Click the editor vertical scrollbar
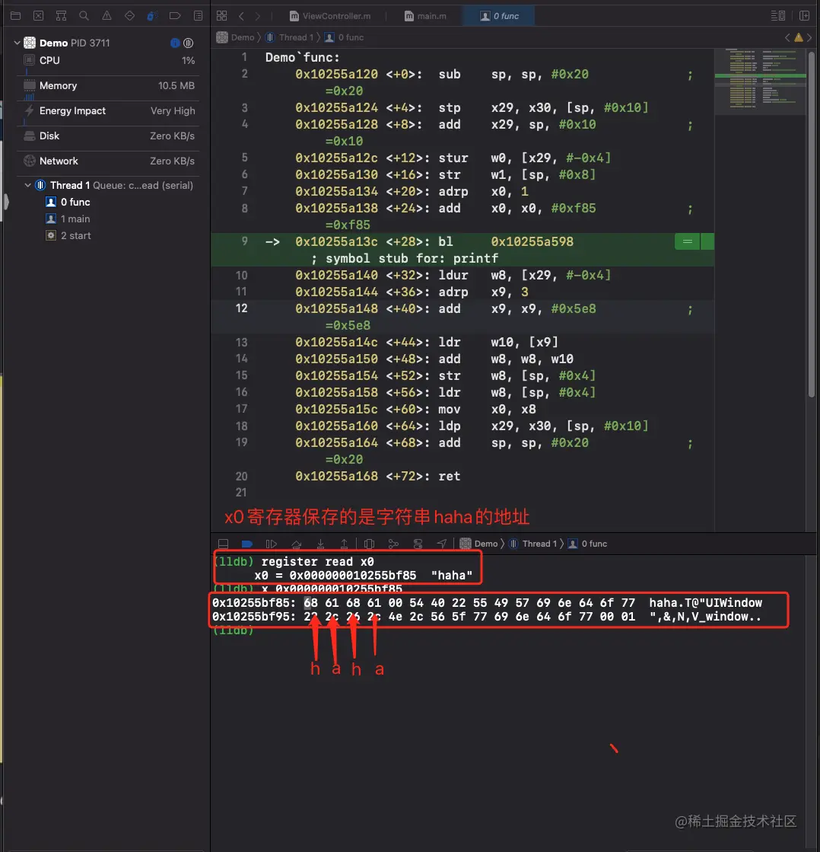820x852 pixels. click(x=812, y=225)
